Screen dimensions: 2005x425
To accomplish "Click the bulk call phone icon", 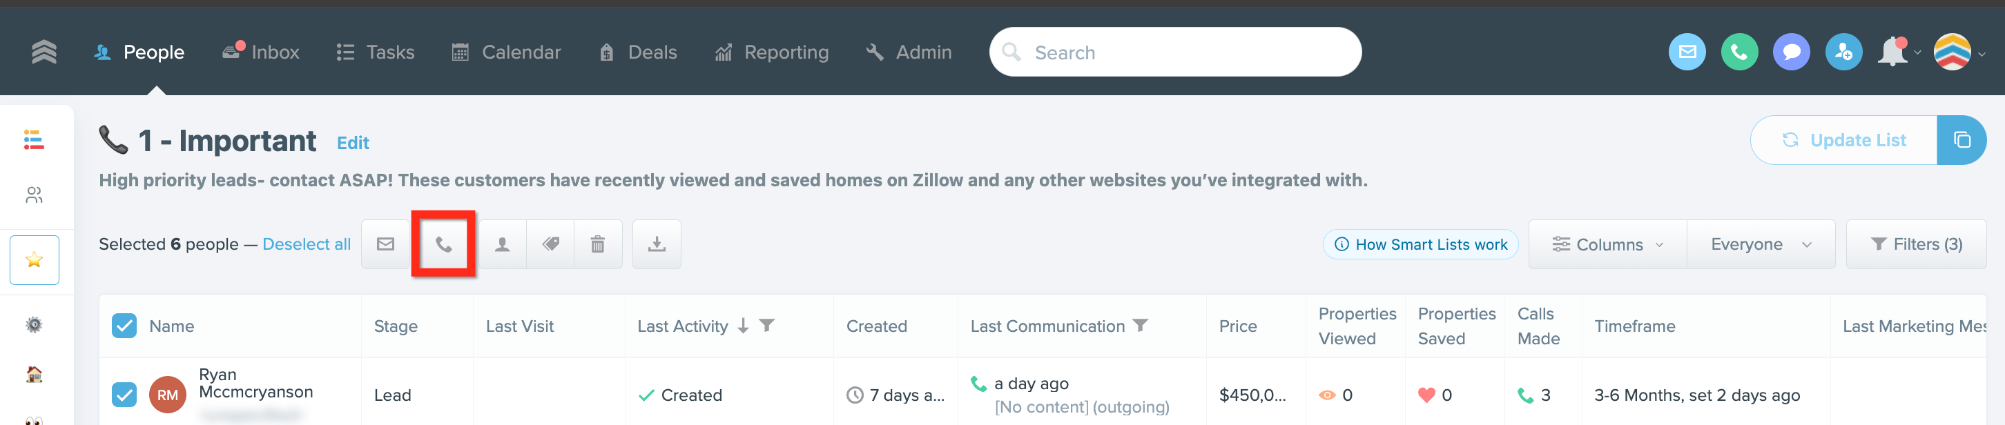I will click(x=444, y=244).
